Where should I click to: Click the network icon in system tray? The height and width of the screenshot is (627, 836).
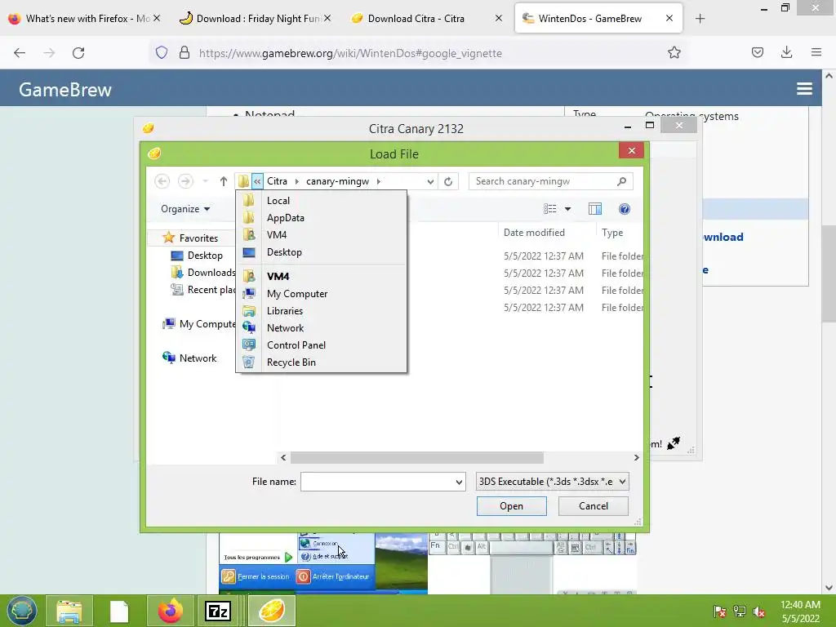pos(740,611)
